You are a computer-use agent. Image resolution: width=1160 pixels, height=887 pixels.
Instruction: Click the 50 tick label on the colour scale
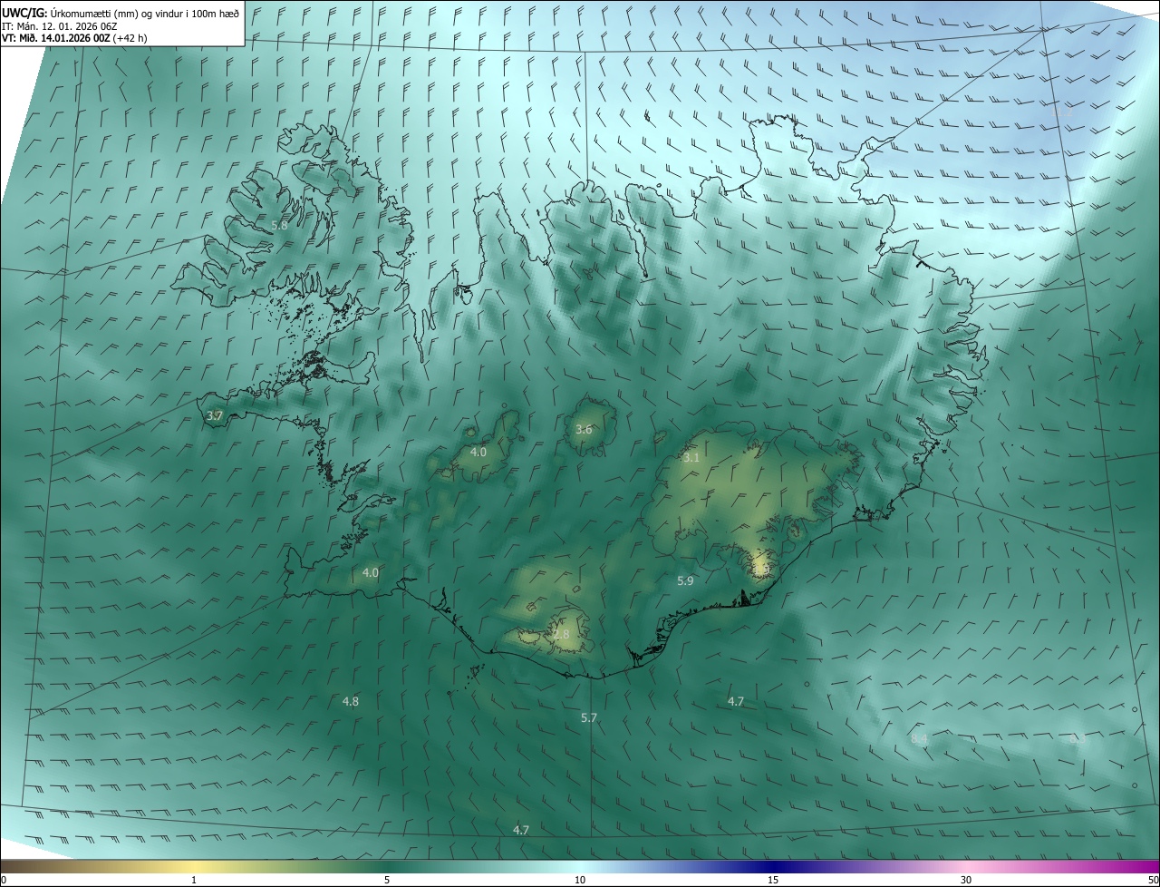point(1153,881)
